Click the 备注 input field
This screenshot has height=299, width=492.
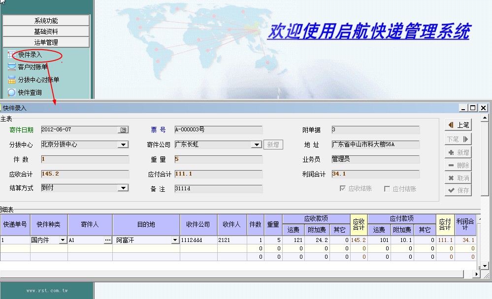[x=218, y=189]
